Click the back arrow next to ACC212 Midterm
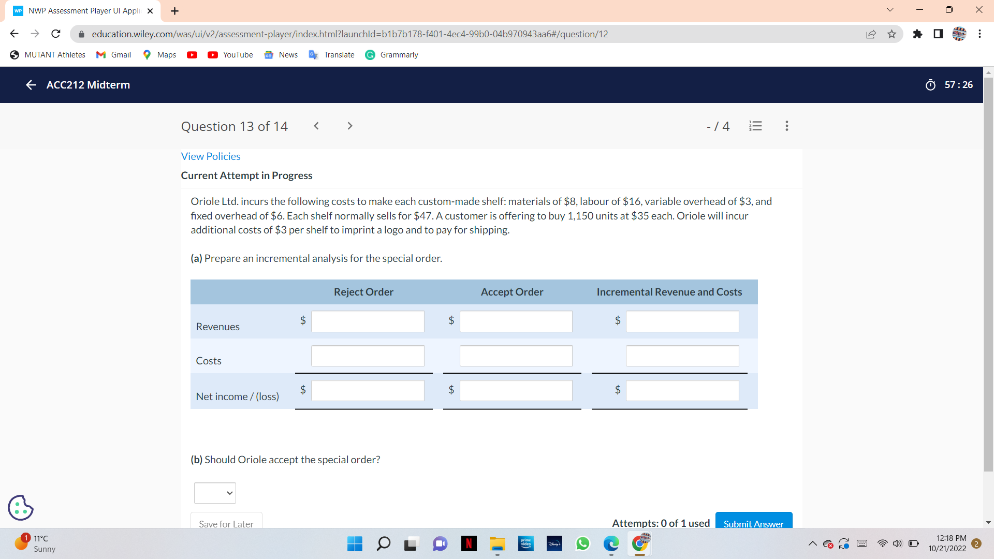Screen dimensions: 994x559 31,85
